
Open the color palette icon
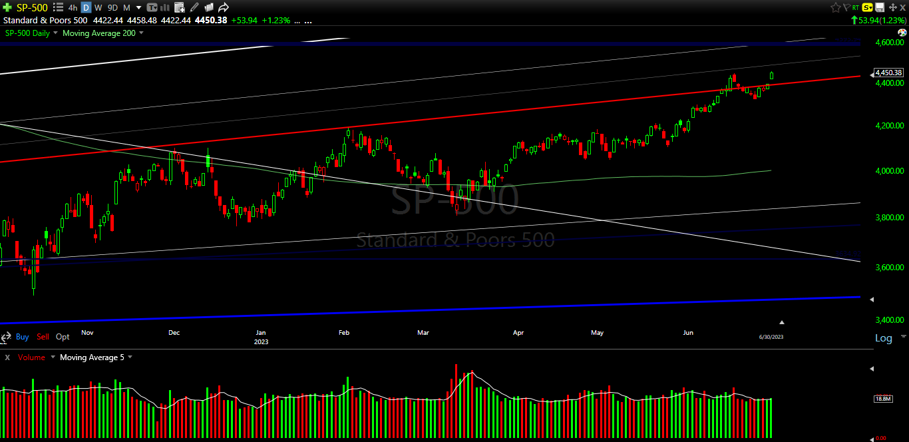[902, 33]
